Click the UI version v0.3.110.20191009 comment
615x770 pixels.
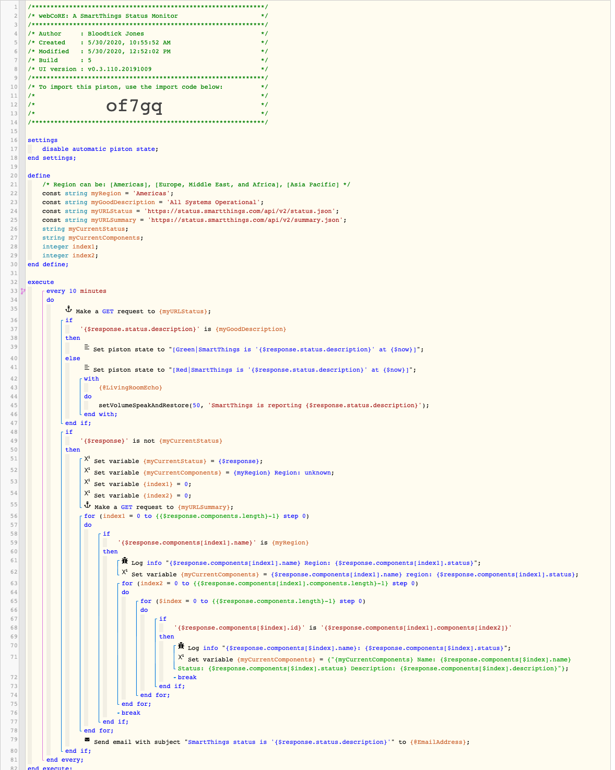click(148, 69)
